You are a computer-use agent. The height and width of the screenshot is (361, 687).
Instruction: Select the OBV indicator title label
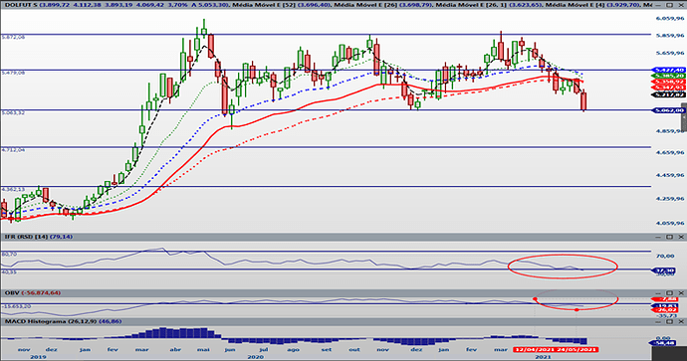pos(11,292)
